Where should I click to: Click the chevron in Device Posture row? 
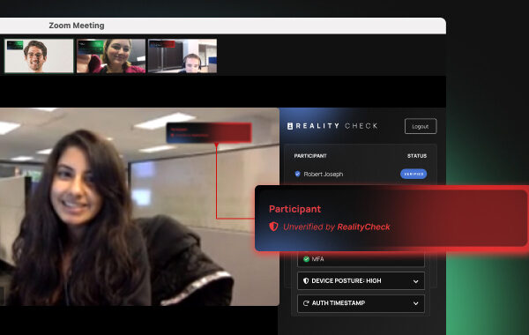pos(415,281)
